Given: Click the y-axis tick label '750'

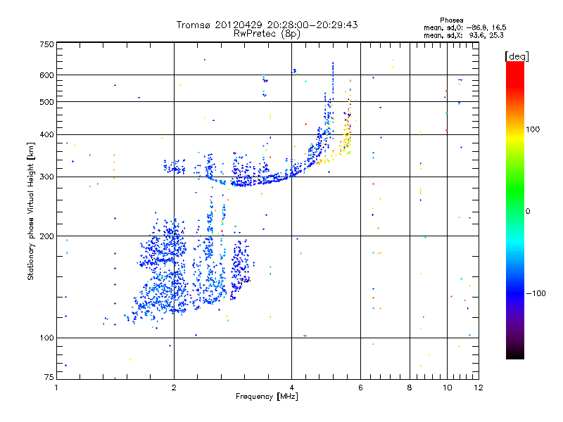Looking at the screenshot, I should (46, 44).
